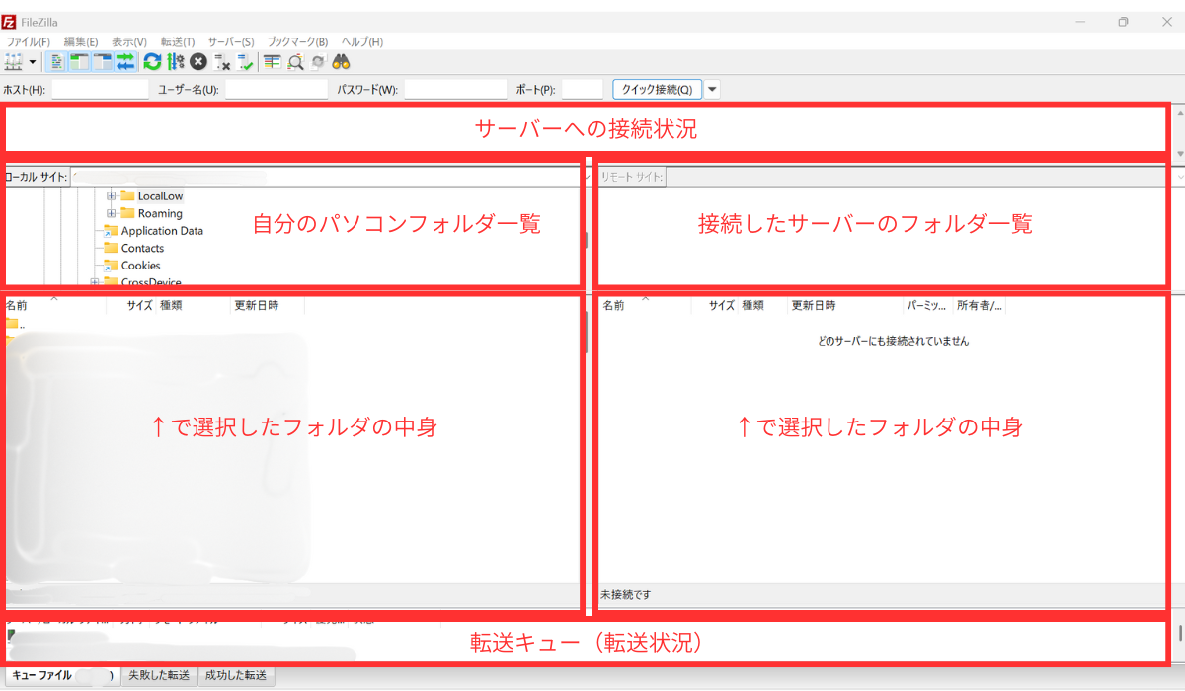Open the Site Manager dropdown arrow
This screenshot has width=1185, height=691.
(x=33, y=62)
